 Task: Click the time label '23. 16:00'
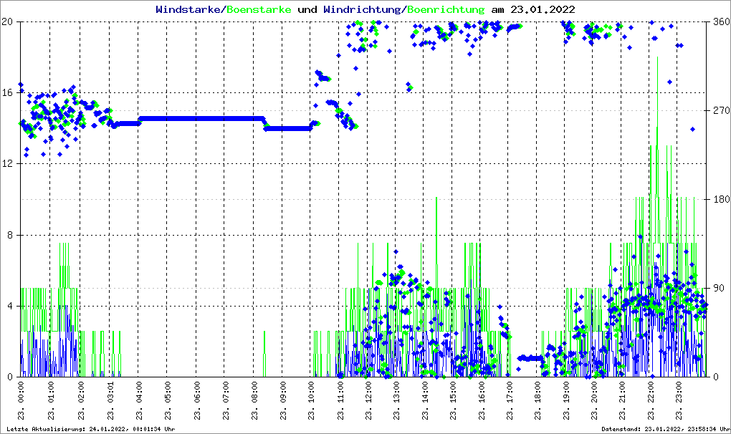pos(482,400)
